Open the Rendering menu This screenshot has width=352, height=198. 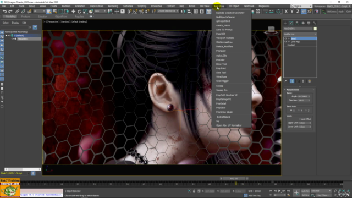point(113,6)
